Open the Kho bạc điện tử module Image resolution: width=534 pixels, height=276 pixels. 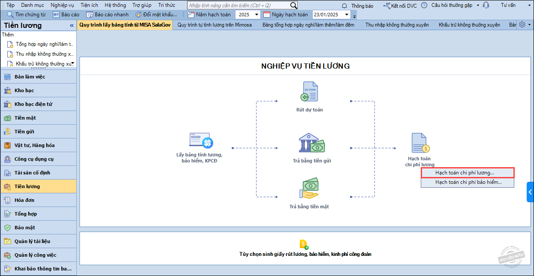[x=38, y=104]
